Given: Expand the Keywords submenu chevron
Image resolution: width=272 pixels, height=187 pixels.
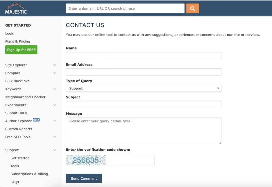Looking at the screenshot, I should [x=54, y=89].
